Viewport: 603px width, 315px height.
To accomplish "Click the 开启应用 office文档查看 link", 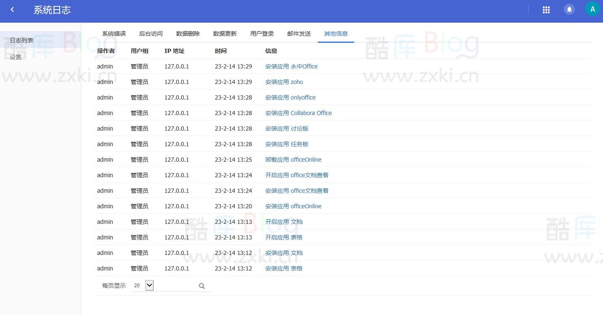I will pos(297,175).
